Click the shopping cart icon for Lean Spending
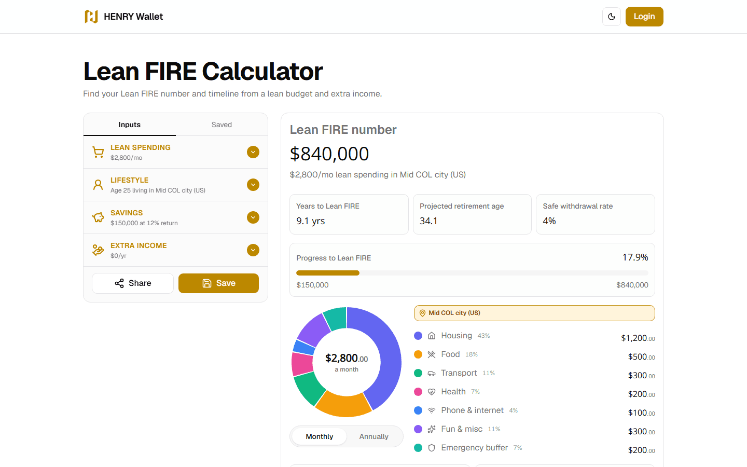Viewport: 747px width, 467px height. tap(98, 152)
